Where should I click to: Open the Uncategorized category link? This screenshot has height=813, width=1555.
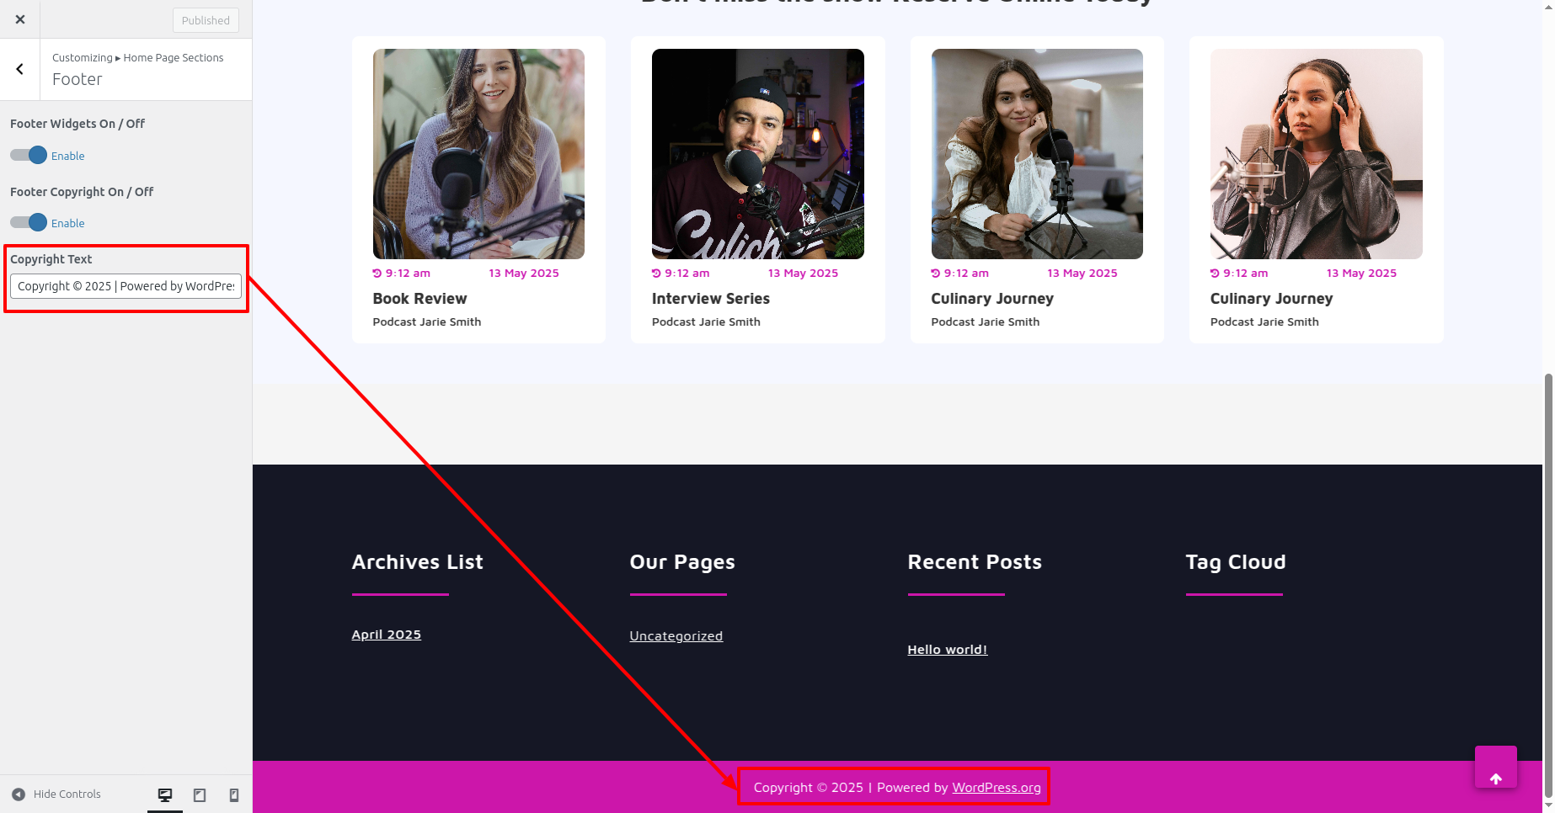pos(676,636)
